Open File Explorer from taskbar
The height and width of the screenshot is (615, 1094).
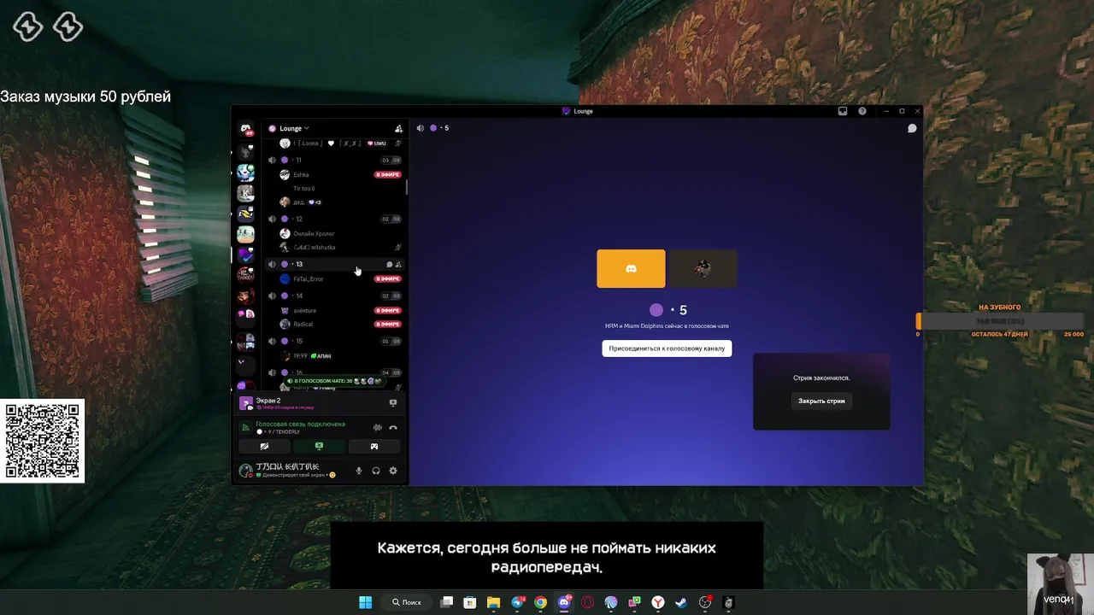point(493,602)
